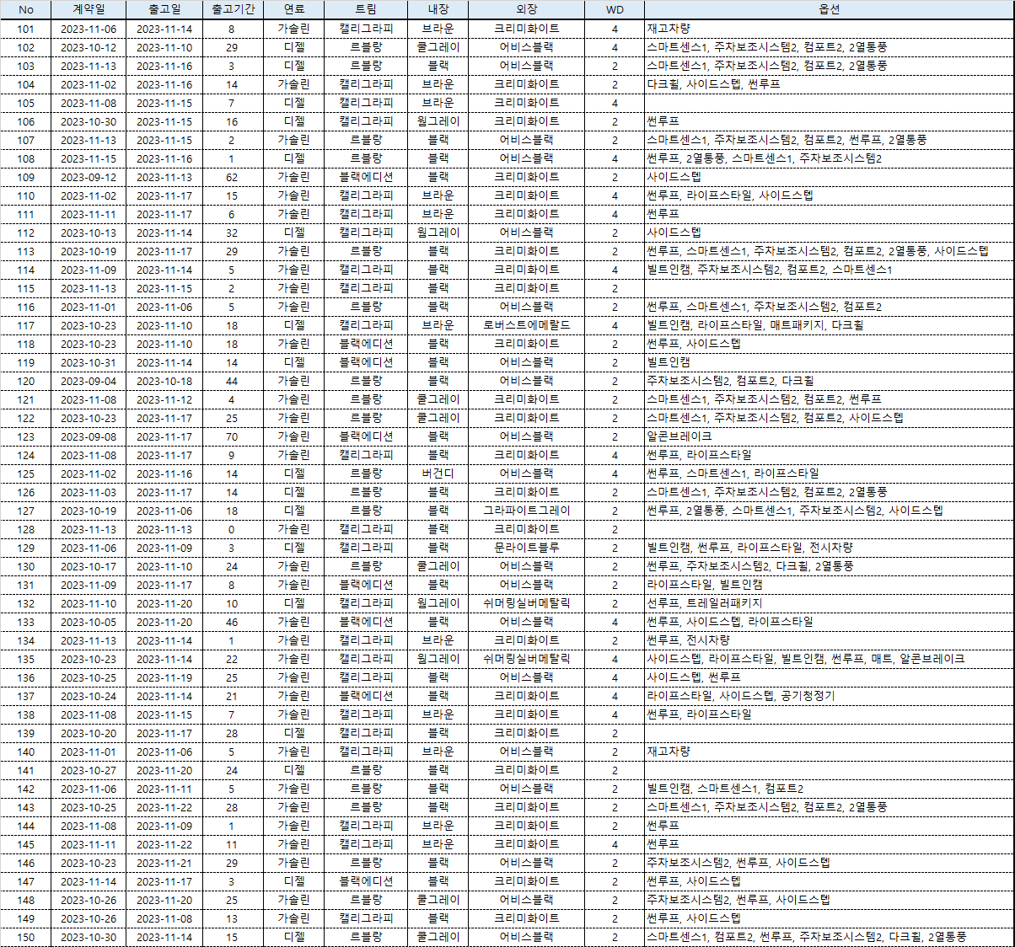Select the '계약일' column header
The width and height of the screenshot is (1015, 947).
pyautogui.click(x=89, y=10)
